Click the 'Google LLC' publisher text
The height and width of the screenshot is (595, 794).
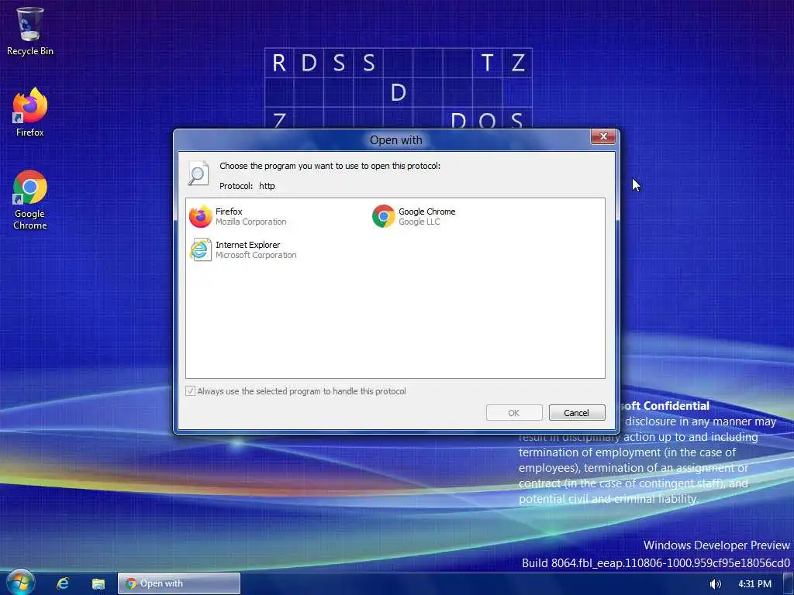[419, 222]
